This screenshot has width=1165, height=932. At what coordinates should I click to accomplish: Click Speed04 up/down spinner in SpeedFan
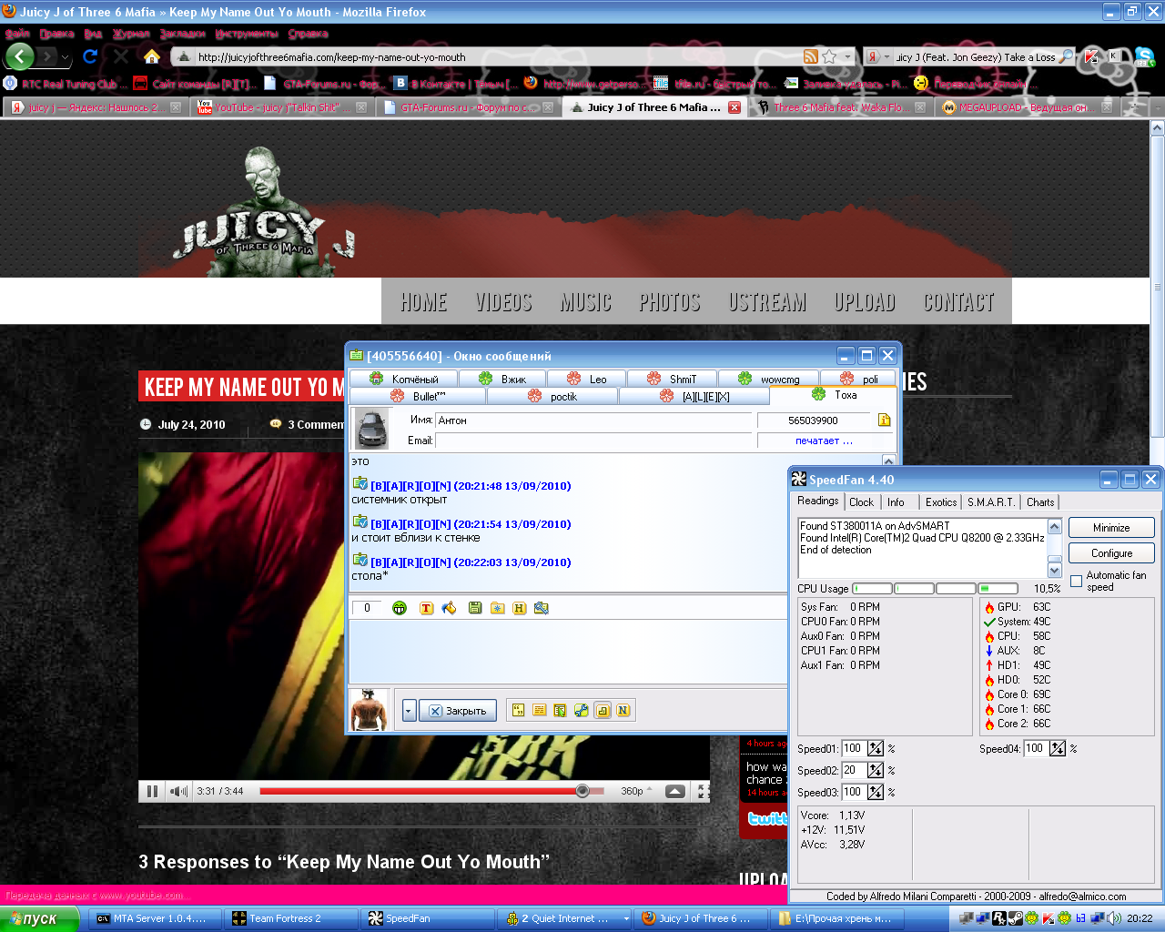(1058, 748)
